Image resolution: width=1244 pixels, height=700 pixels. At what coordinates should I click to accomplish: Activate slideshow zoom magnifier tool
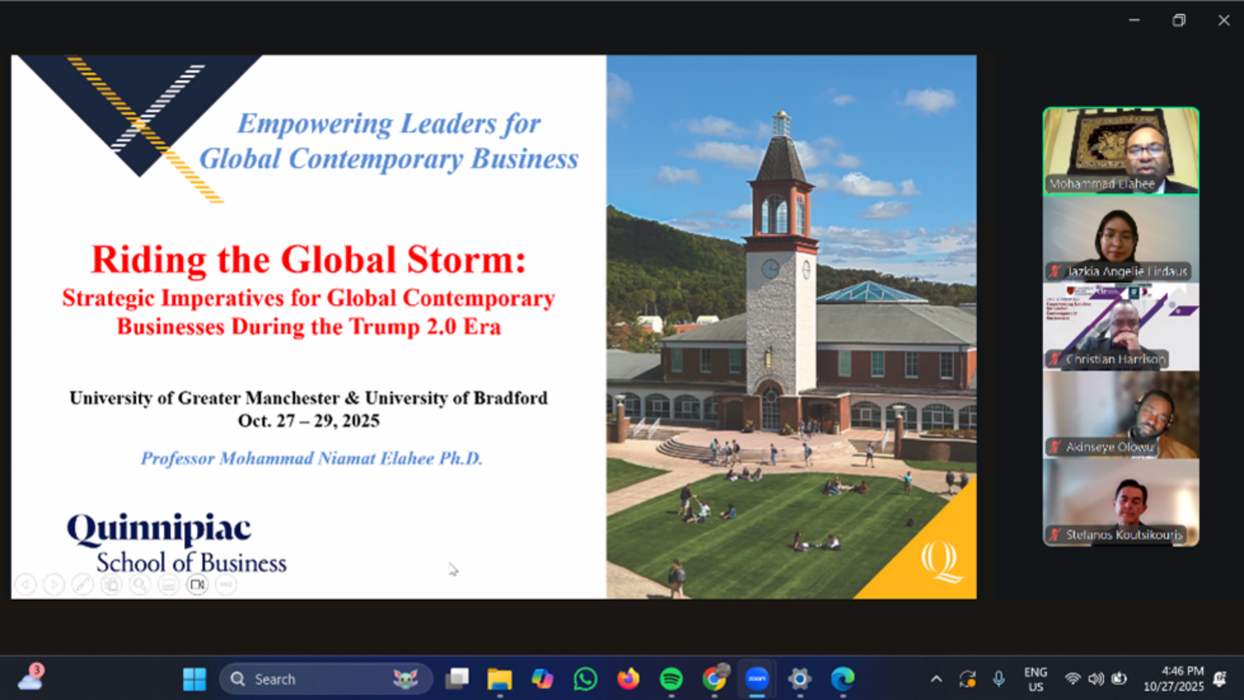140,584
